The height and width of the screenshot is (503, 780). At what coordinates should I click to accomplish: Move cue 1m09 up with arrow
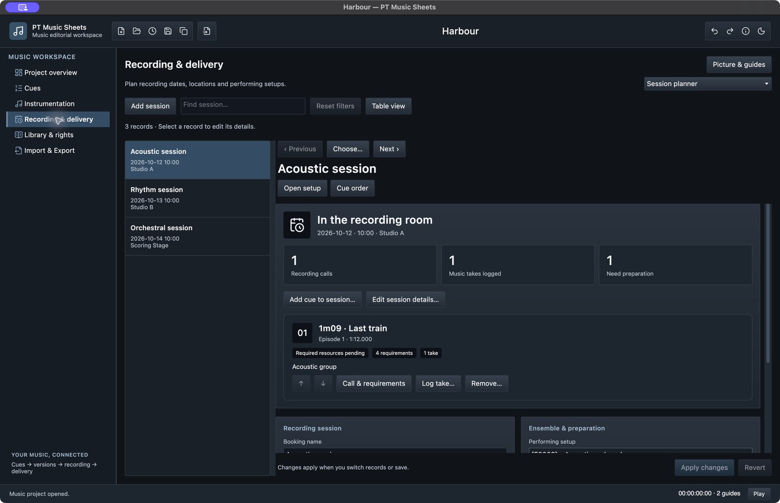point(301,384)
